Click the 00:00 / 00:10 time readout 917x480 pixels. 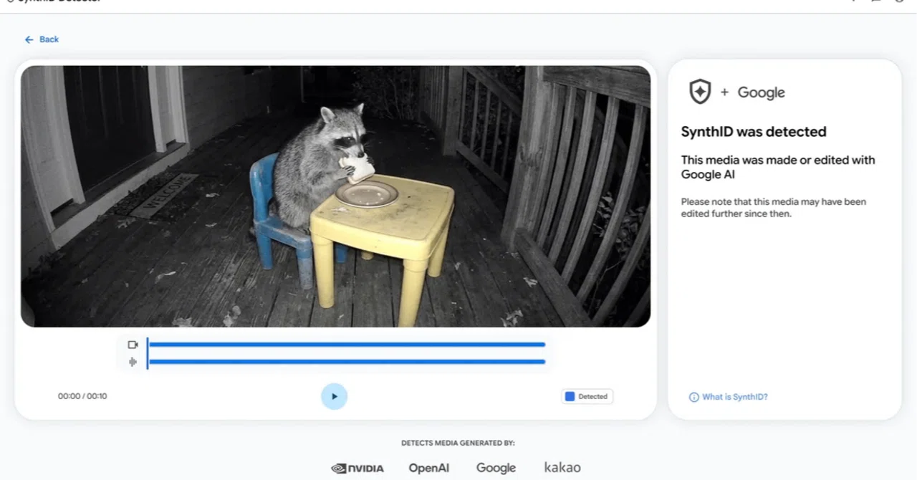82,396
